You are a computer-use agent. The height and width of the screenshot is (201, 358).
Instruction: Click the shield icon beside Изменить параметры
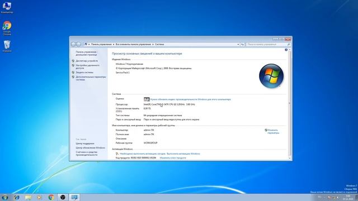coord(266,130)
